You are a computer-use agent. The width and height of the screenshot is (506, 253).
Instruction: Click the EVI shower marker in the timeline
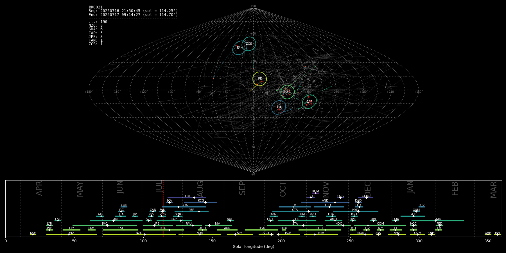click(x=498, y=234)
